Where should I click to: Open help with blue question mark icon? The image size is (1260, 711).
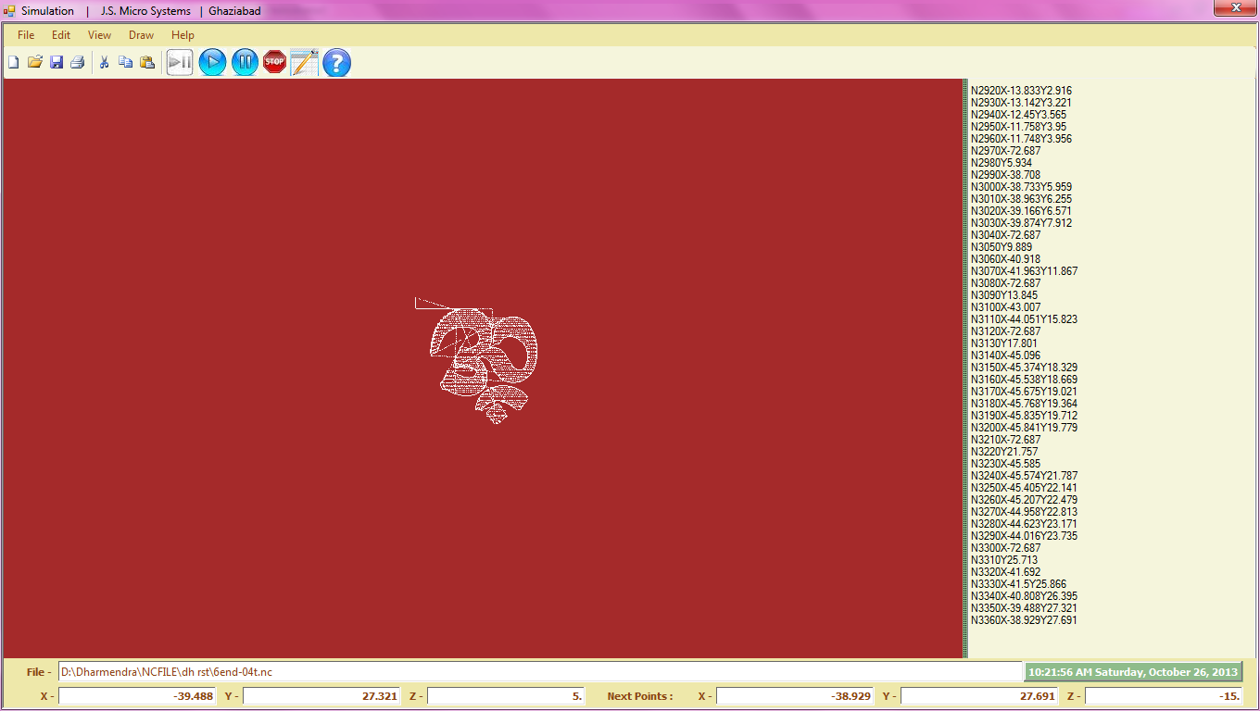[x=336, y=63]
